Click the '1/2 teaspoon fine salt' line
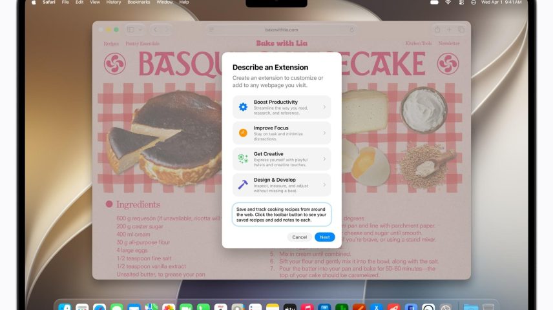The image size is (553, 310). point(143,258)
